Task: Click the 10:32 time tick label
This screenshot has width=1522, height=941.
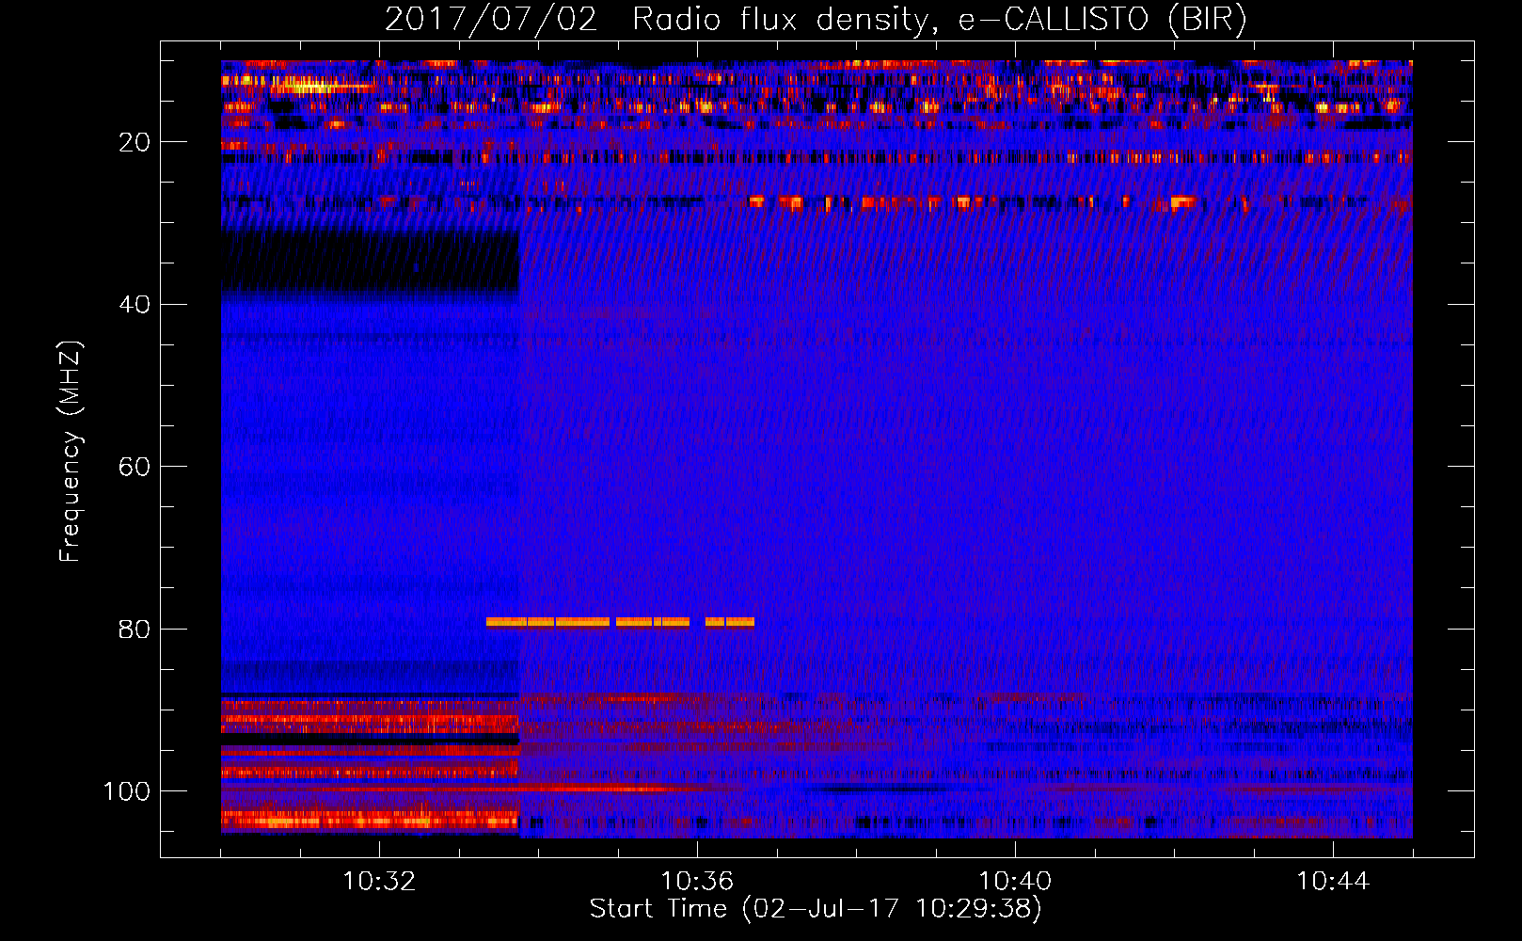Action: pos(379,882)
